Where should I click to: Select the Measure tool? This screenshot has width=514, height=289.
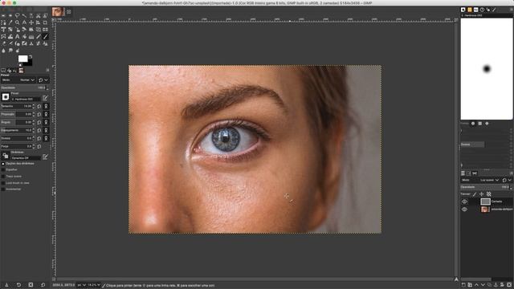click(x=24, y=22)
